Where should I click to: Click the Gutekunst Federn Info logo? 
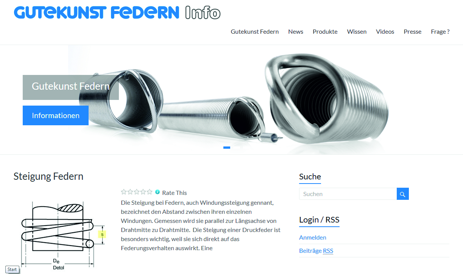coord(117,12)
